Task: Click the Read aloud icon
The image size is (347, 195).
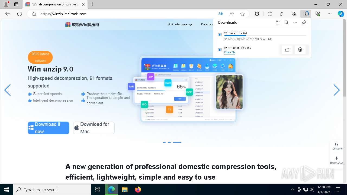Action: coord(232,14)
